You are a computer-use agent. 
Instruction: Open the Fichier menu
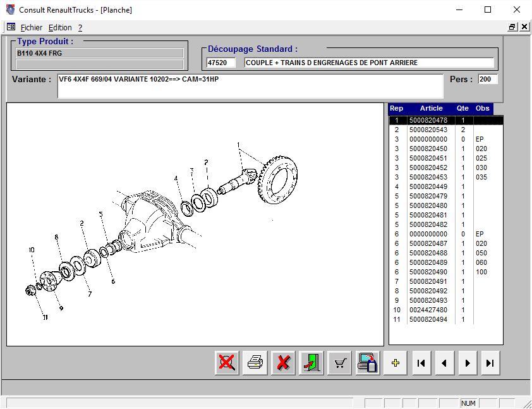(x=32, y=28)
